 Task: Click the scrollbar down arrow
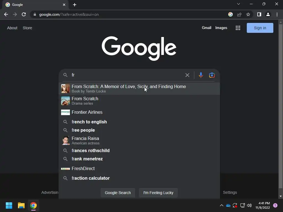(281, 196)
